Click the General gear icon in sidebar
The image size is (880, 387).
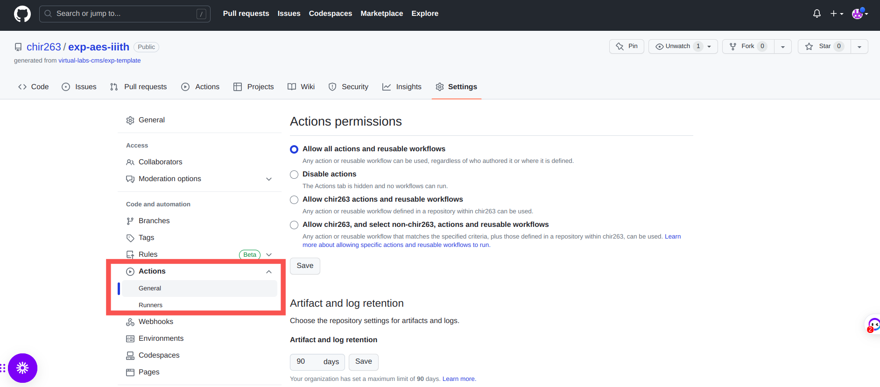130,120
